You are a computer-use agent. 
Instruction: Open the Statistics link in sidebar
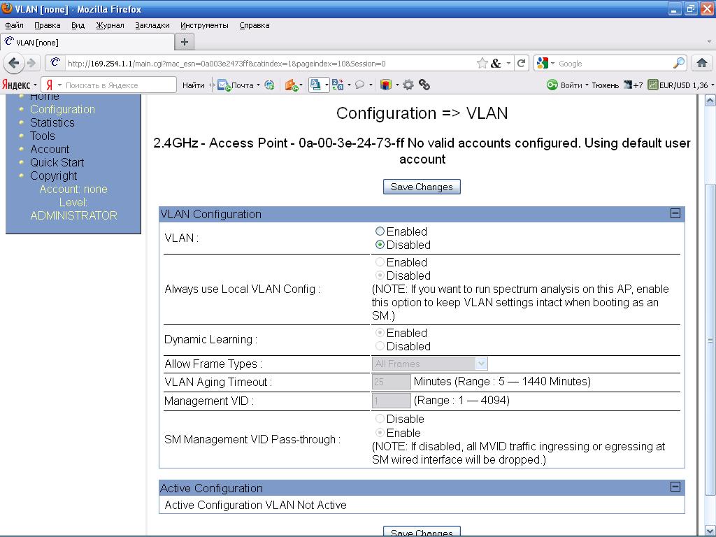point(52,122)
